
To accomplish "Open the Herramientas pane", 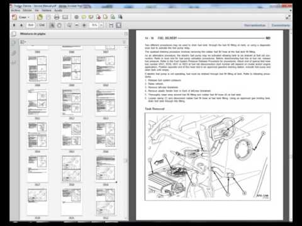I will click(255, 25).
